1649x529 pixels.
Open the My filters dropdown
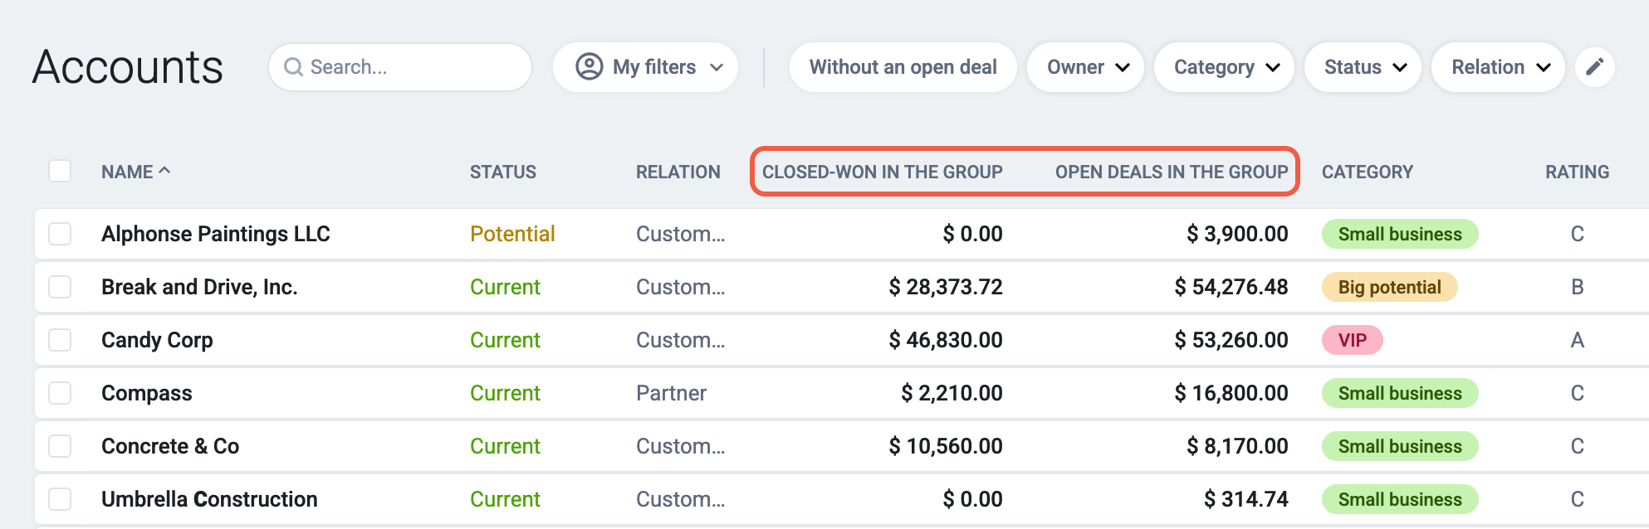(645, 67)
